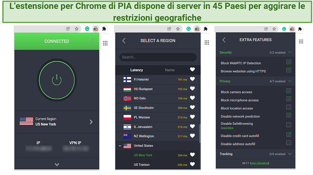Open Extensions puzzle above Extra Features panel
This screenshot has height=175, width=313.
point(300,29)
